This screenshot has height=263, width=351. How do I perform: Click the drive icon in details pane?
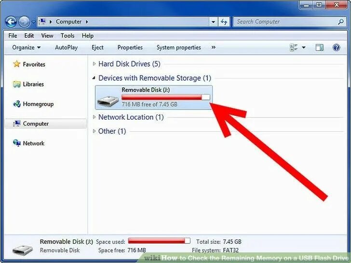pyautogui.click(x=23, y=249)
